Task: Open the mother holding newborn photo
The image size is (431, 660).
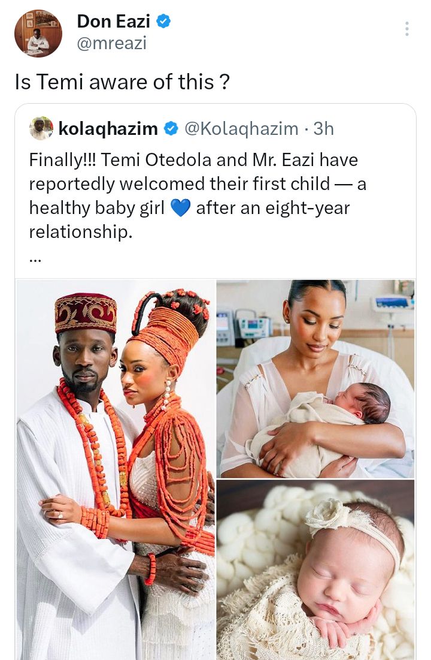Action: pyautogui.click(x=315, y=378)
